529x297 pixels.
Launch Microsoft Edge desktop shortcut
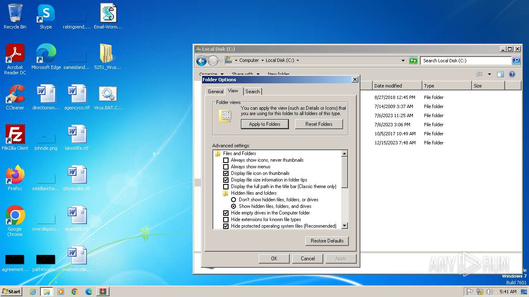pyautogui.click(x=46, y=57)
